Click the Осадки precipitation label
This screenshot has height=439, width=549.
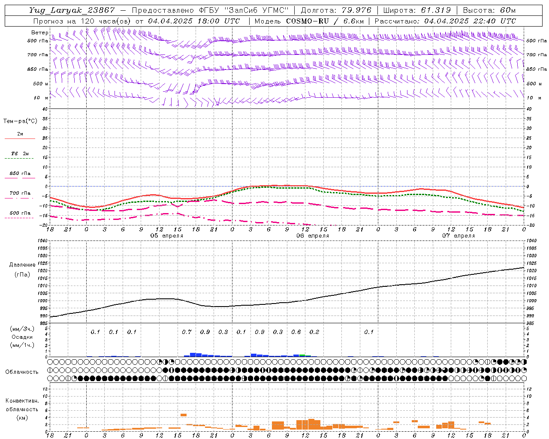coord(22,337)
